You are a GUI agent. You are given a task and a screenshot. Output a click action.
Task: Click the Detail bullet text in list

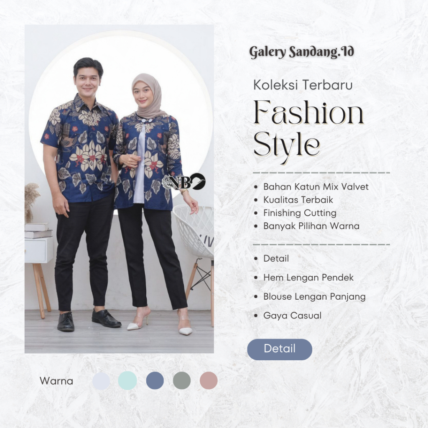(276, 258)
